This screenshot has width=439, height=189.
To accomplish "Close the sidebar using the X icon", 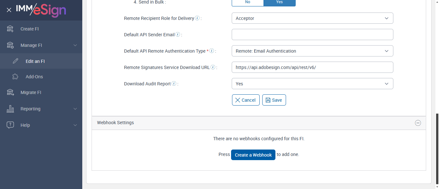I will (x=9, y=10).
